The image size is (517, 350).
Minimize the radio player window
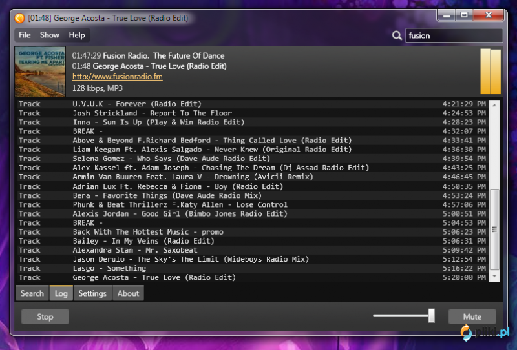click(x=447, y=15)
